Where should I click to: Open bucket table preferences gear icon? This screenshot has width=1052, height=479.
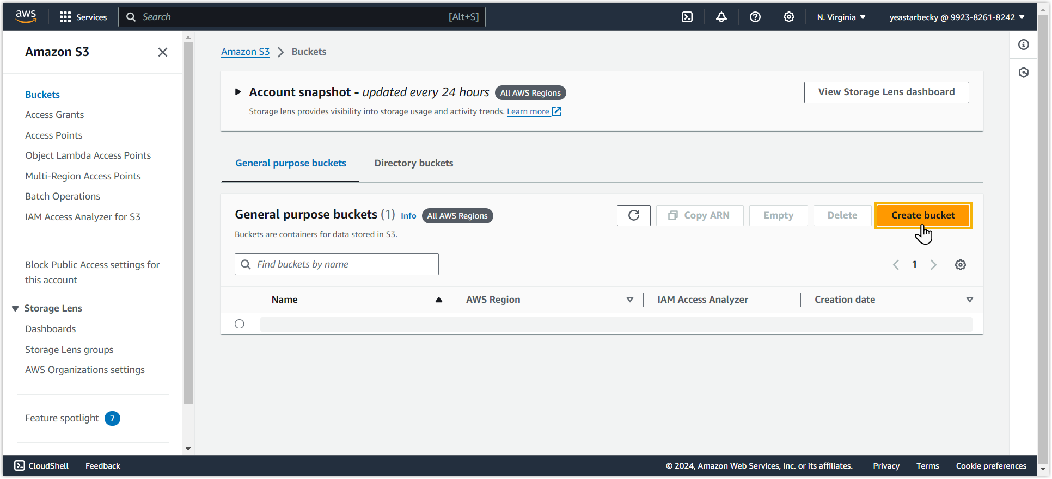pos(960,265)
